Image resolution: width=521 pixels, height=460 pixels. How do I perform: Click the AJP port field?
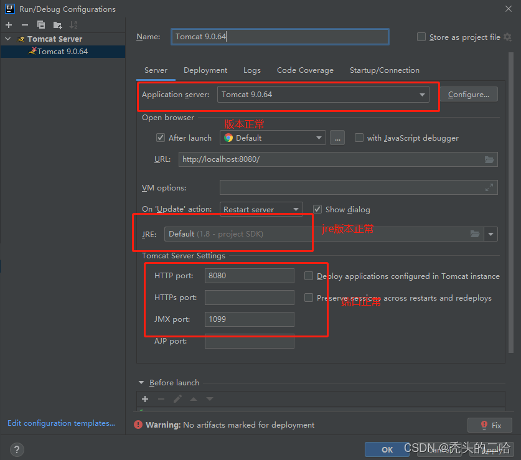[249, 341]
